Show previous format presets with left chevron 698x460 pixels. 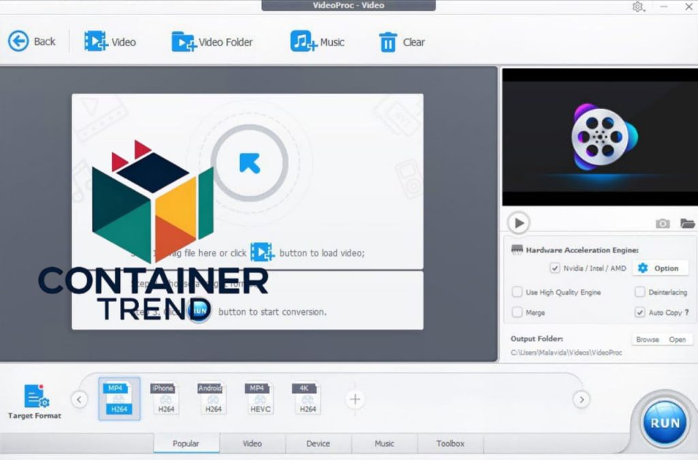click(79, 399)
